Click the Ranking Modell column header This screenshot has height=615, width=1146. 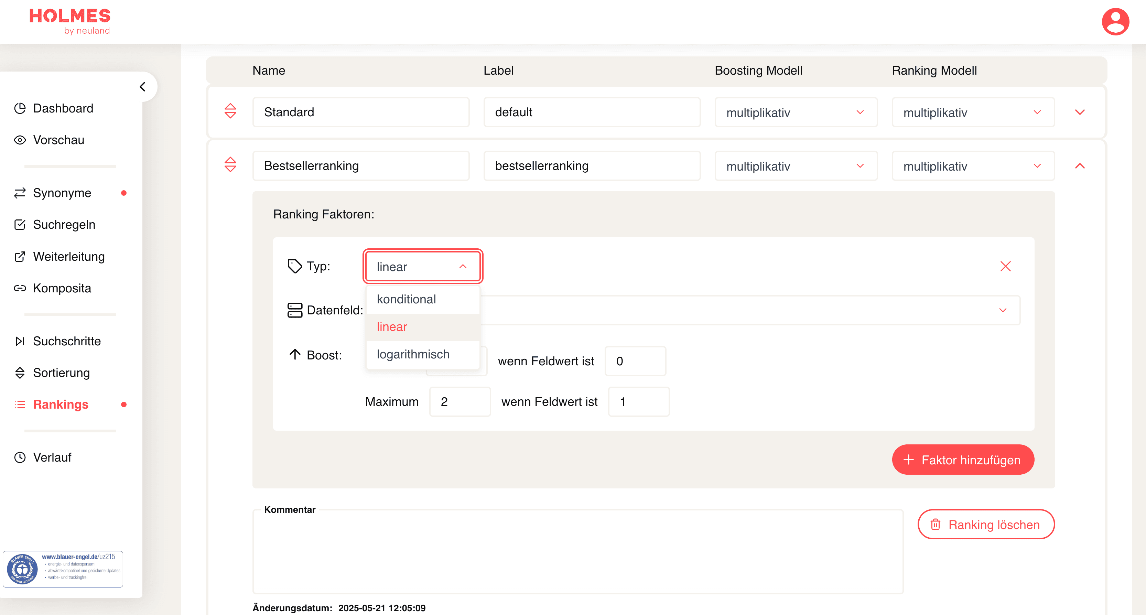pos(934,70)
